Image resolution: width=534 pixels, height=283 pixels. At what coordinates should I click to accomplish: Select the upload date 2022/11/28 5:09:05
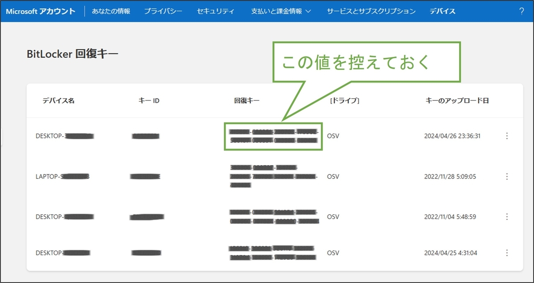(x=450, y=177)
